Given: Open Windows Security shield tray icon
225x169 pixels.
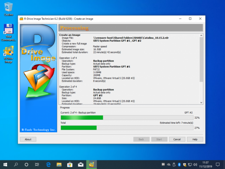Looking at the screenshot, I should tap(184, 164).
